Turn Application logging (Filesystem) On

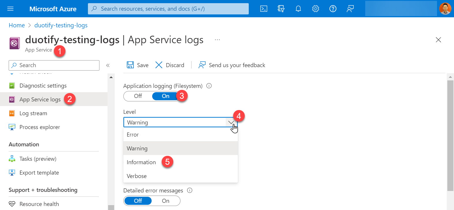[166, 96]
